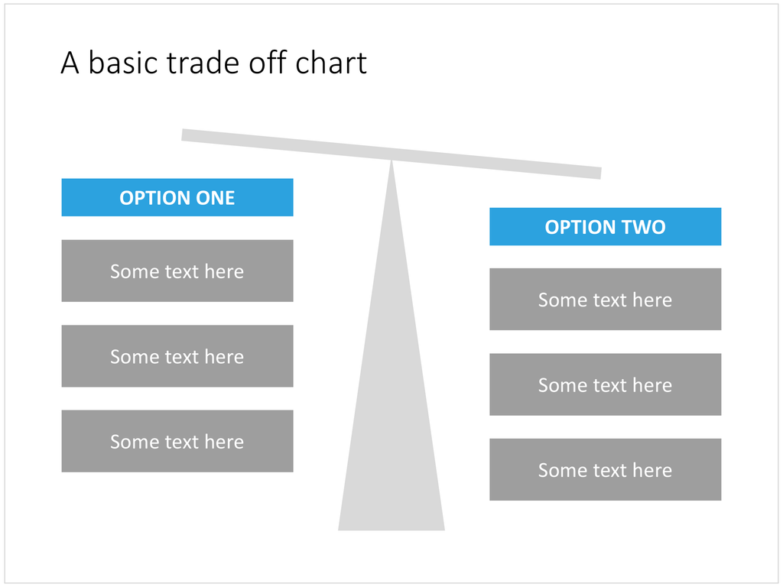Select the tilted balance beam shape
The width and height of the screenshot is (783, 587).
(391, 154)
